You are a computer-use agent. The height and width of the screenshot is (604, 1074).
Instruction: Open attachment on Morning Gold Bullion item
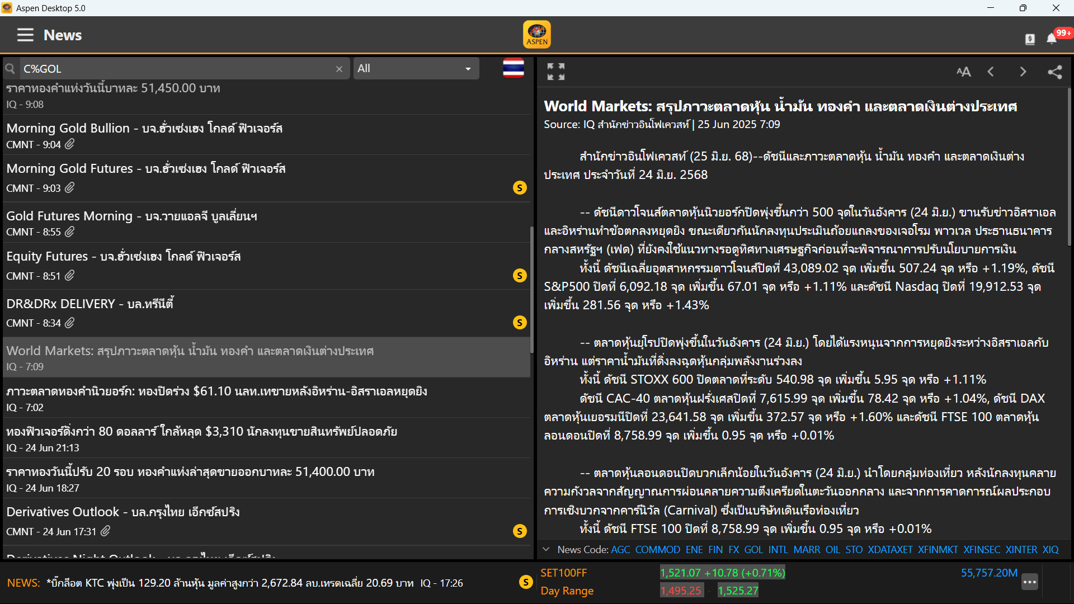(x=69, y=144)
